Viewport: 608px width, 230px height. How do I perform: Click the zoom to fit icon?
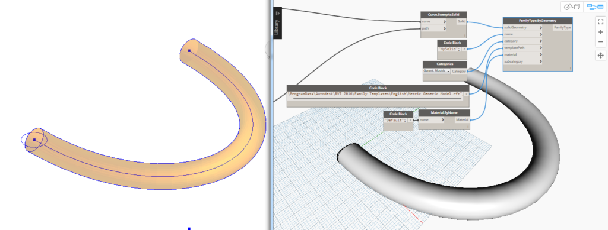(600, 22)
